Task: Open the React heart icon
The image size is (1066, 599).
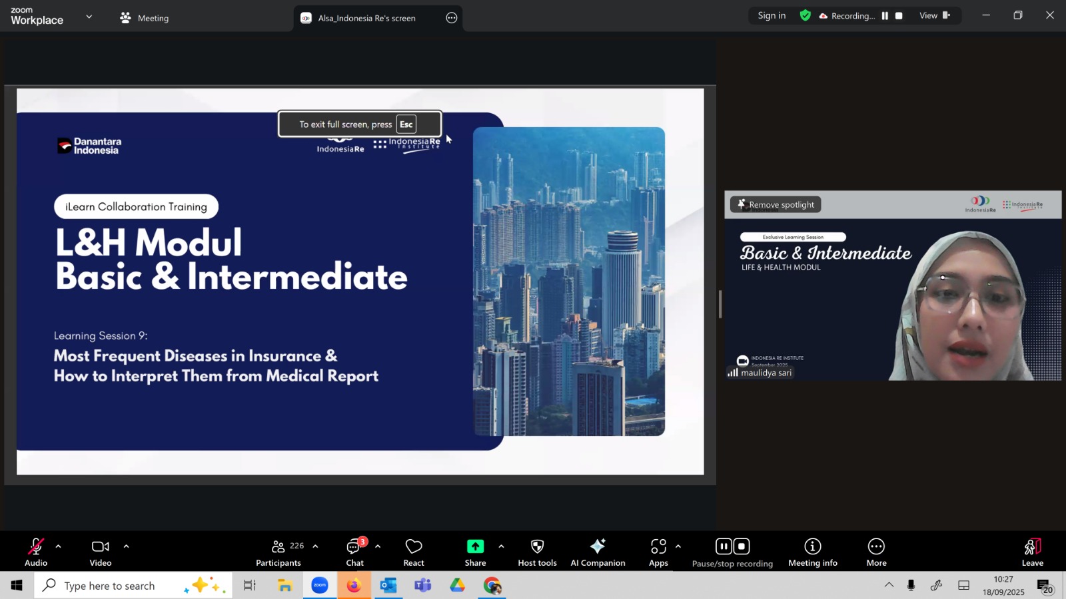Action: tap(414, 552)
